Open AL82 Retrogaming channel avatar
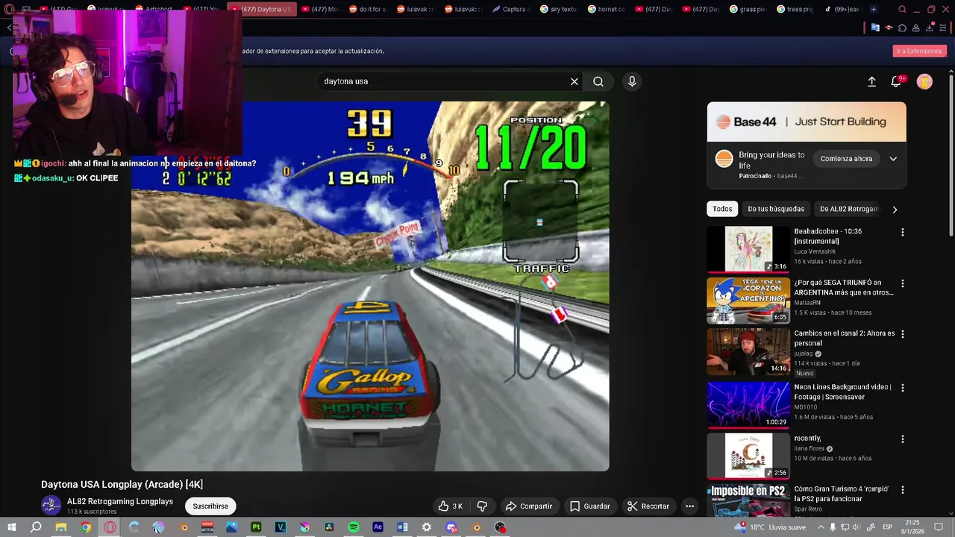The image size is (955, 537). point(51,505)
